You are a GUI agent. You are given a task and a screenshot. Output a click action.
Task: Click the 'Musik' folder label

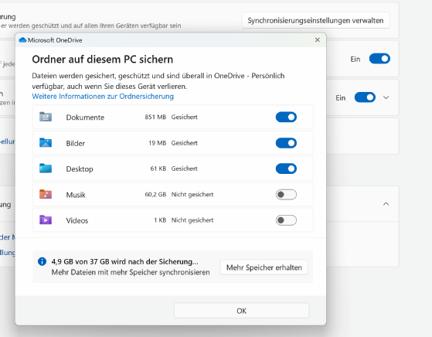pyautogui.click(x=76, y=195)
